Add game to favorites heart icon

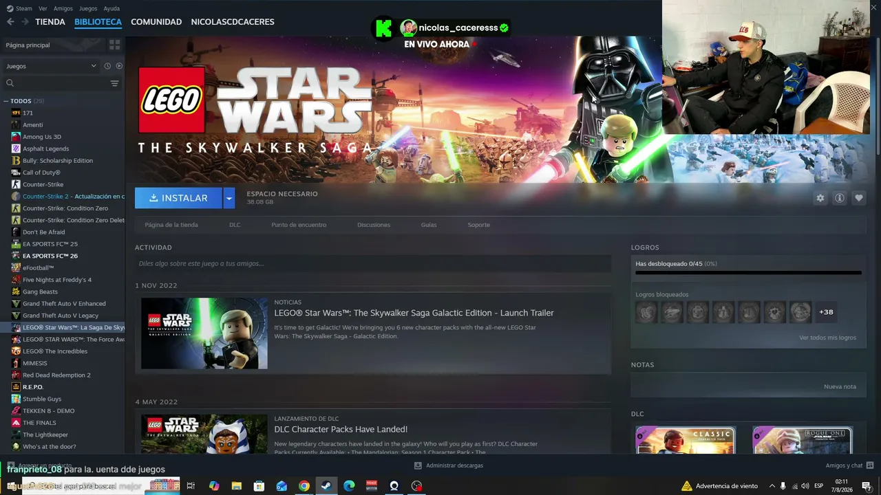click(x=858, y=198)
